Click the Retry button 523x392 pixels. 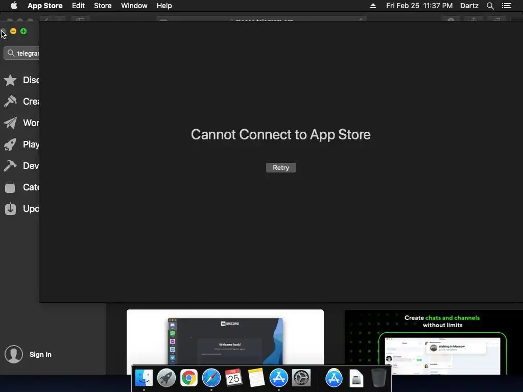281,167
